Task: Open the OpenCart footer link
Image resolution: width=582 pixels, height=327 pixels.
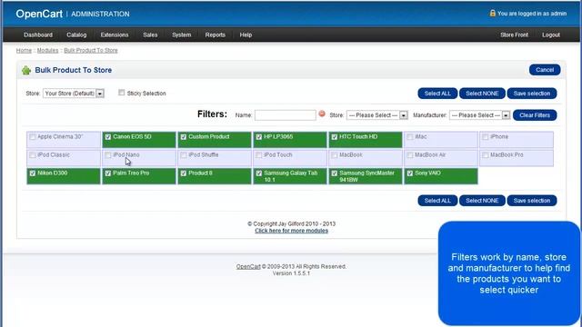Action: (x=248, y=266)
